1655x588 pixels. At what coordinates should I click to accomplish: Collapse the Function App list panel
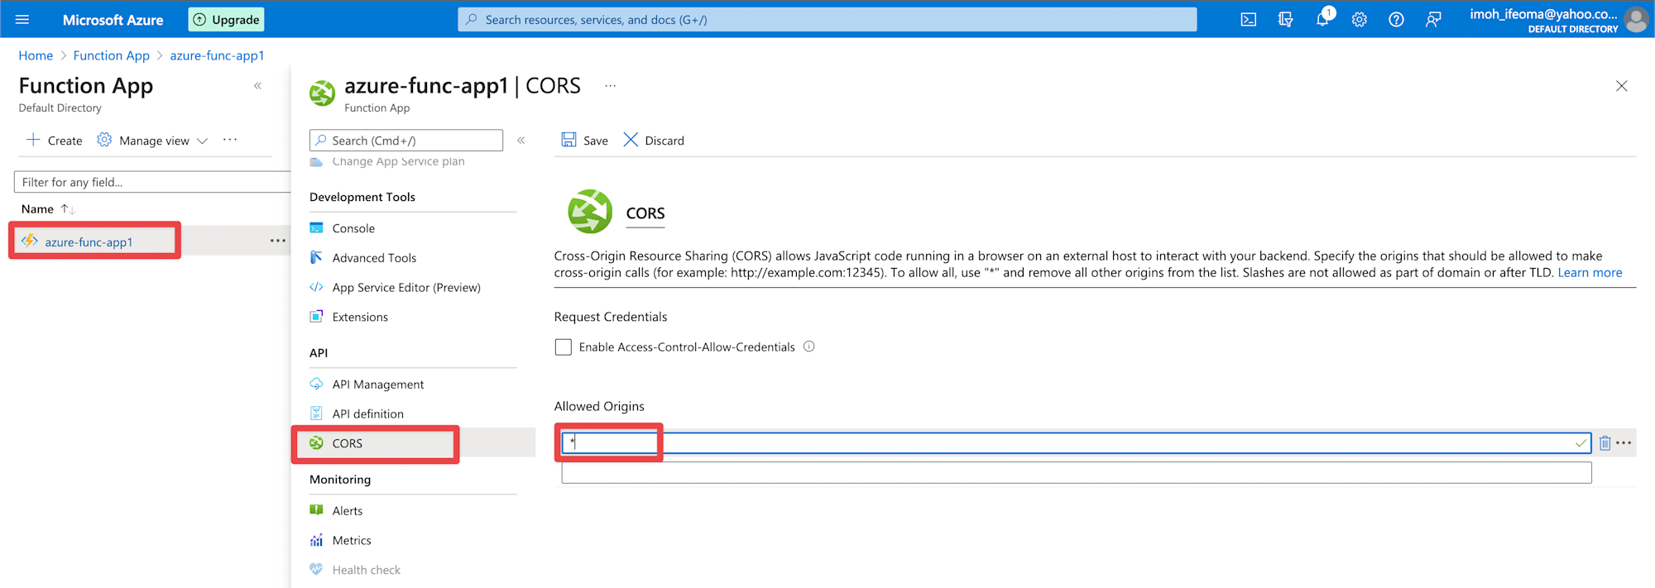point(257,86)
